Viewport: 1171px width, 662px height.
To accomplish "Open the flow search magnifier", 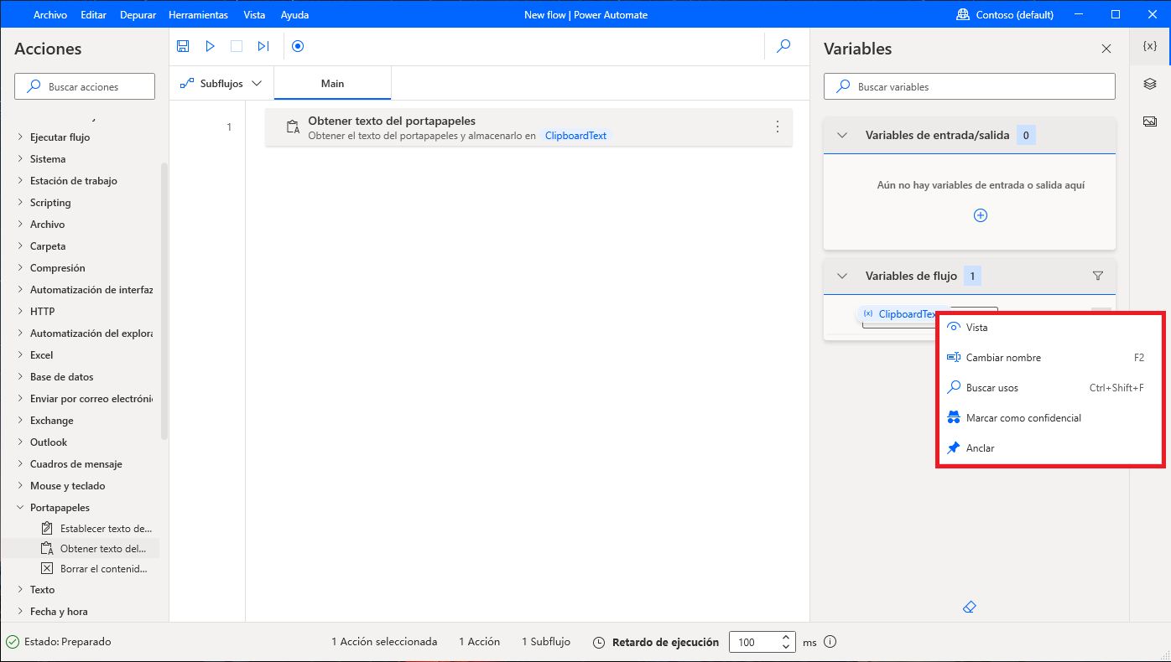I will [783, 46].
